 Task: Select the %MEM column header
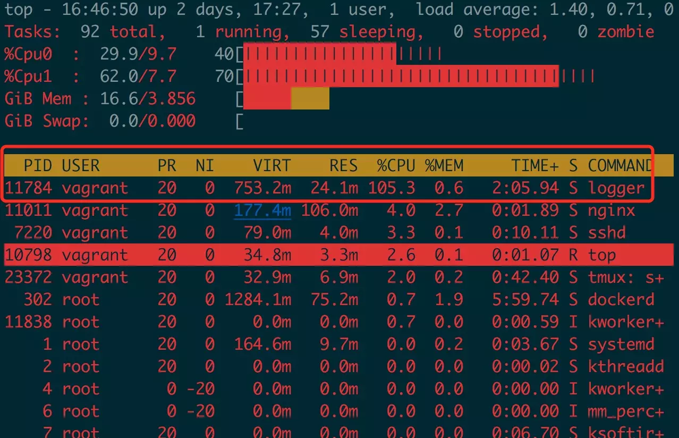[444, 166]
